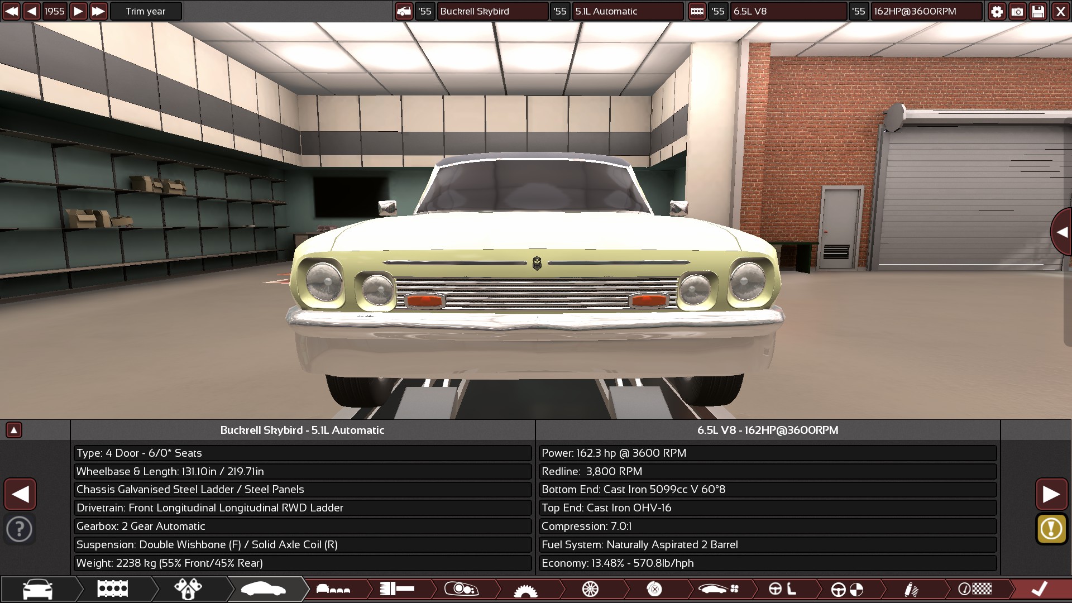
Task: Click the yellow warning exclamation button
Action: click(1051, 529)
